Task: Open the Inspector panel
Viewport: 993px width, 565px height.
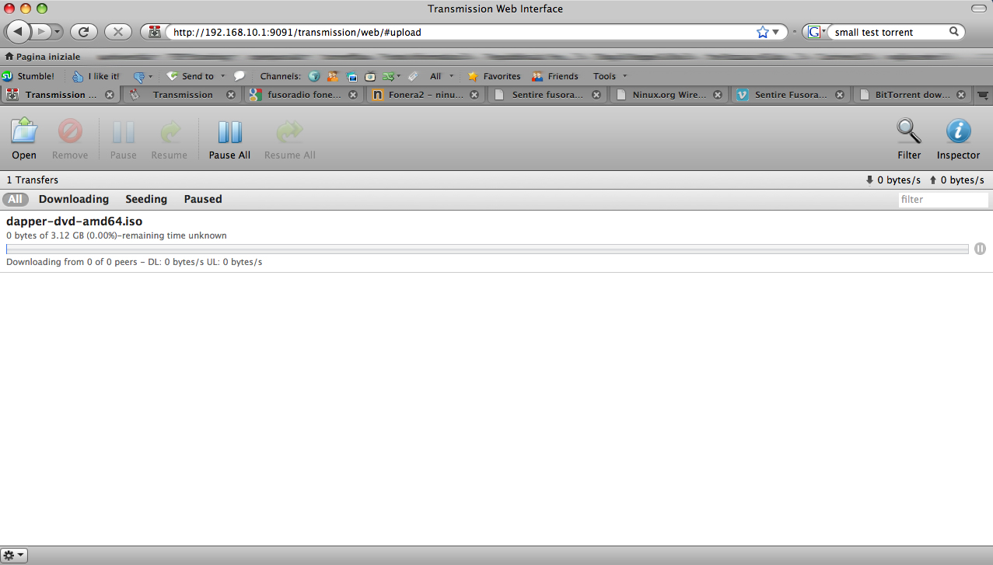Action: click(958, 131)
